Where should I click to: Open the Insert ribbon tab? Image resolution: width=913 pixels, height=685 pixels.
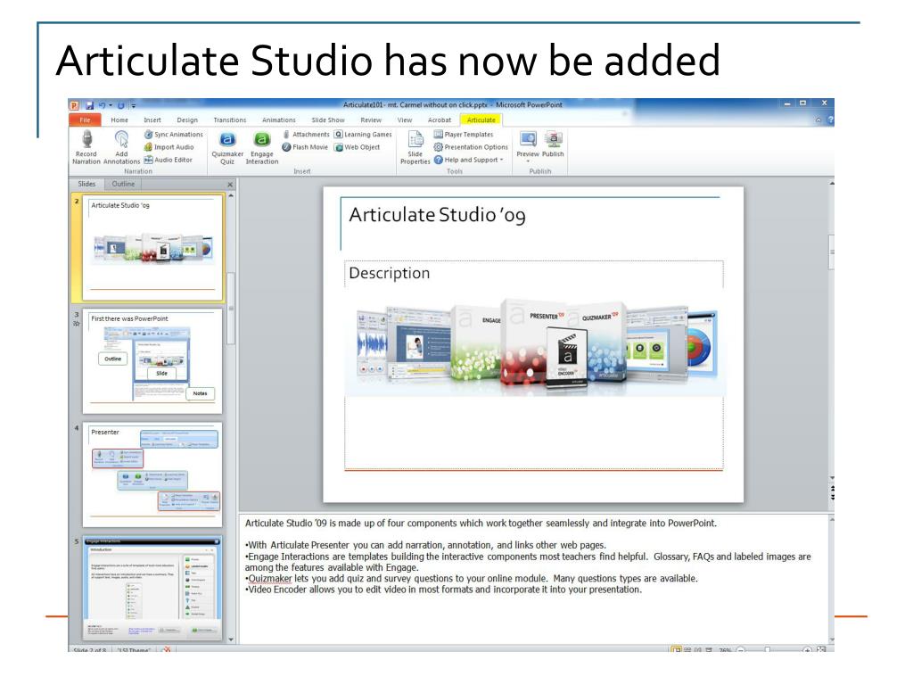pos(152,120)
